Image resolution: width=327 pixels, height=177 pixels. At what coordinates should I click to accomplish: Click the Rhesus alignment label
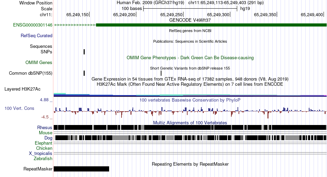coord(45,127)
